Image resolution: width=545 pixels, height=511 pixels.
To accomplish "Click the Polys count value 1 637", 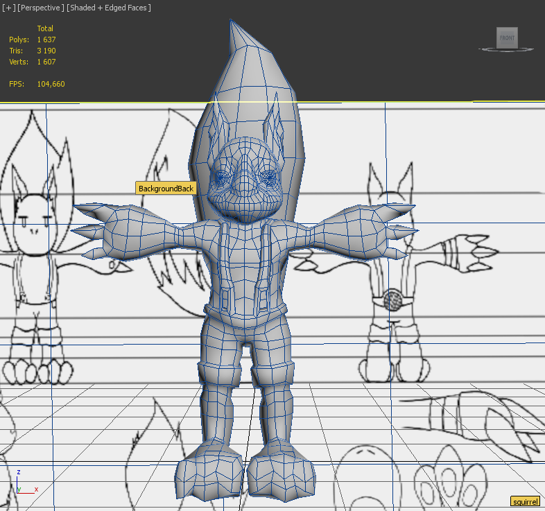I will tap(46, 40).
